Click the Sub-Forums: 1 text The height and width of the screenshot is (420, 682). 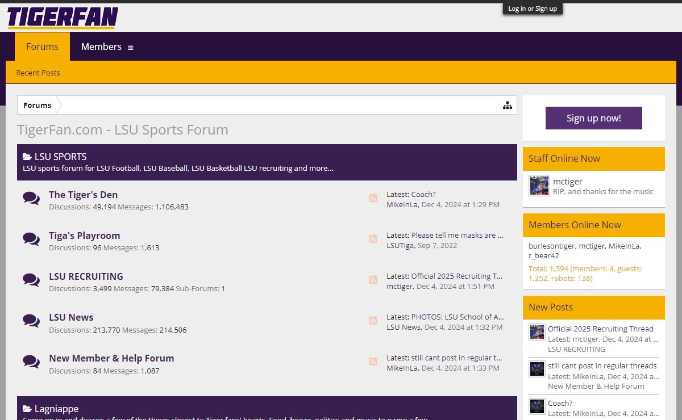(x=201, y=288)
